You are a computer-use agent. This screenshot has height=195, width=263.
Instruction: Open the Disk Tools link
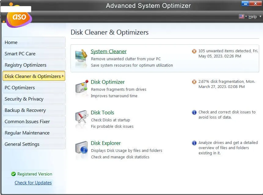[x=102, y=112]
